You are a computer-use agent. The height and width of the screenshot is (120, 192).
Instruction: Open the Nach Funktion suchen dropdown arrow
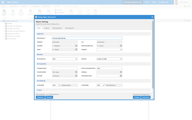[x=98, y=6]
